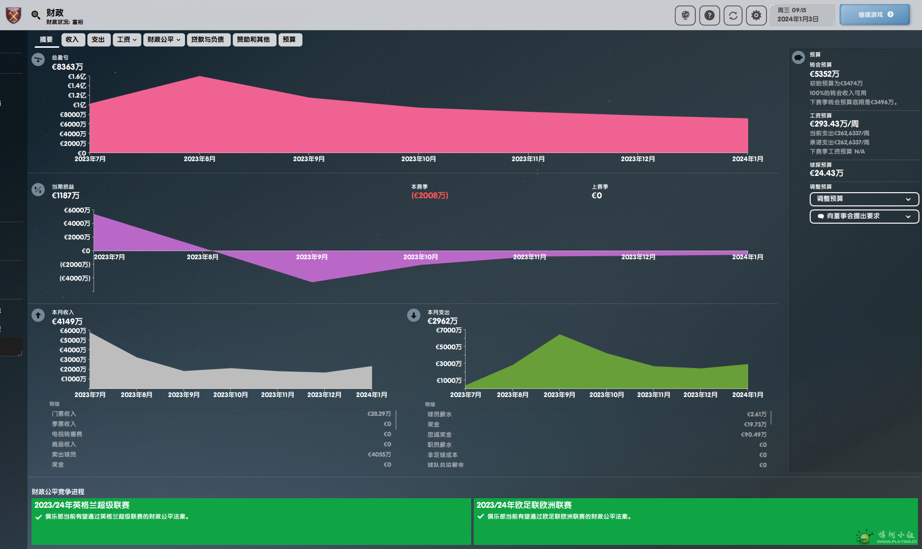The image size is (922, 549).
Task: Click the income details scrollbar
Action: coord(396,420)
